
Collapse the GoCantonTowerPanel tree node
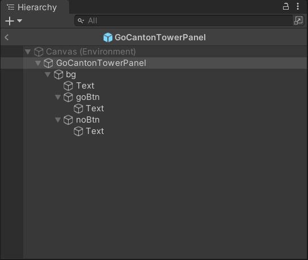point(38,63)
